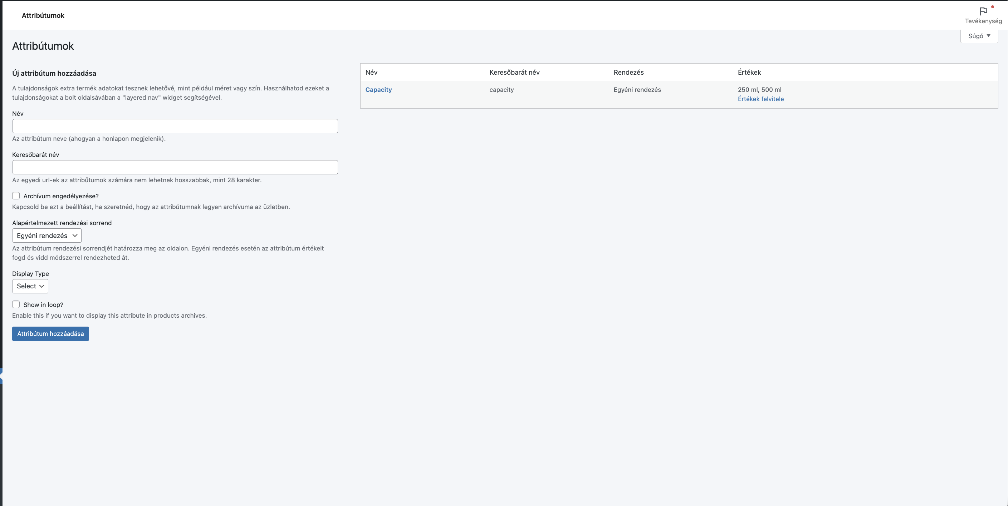Open the Értékek felvitele link

pos(760,99)
